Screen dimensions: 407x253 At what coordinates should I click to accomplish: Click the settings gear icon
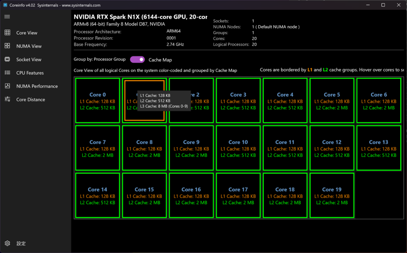(x=7, y=243)
